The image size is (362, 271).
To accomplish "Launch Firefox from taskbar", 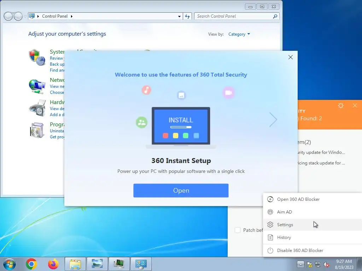I will (53, 264).
